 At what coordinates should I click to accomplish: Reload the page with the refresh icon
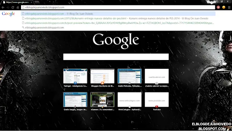pyautogui.click(x=13, y=7)
